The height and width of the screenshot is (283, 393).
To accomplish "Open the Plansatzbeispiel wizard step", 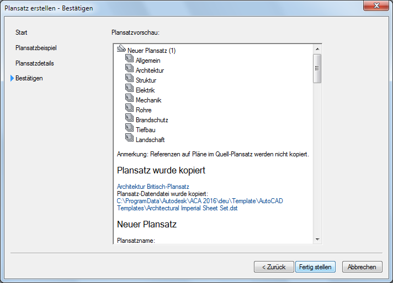I will (x=36, y=48).
